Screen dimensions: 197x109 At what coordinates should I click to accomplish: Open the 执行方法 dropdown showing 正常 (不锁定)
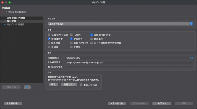point(120,24)
